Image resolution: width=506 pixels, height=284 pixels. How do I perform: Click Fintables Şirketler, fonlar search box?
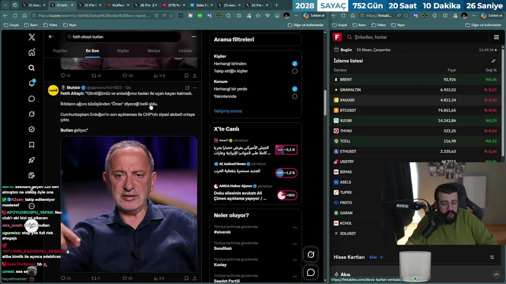click(417, 37)
